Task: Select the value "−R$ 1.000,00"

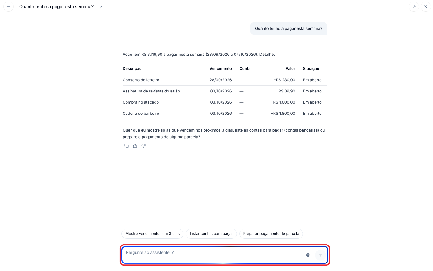Action: click(283, 102)
